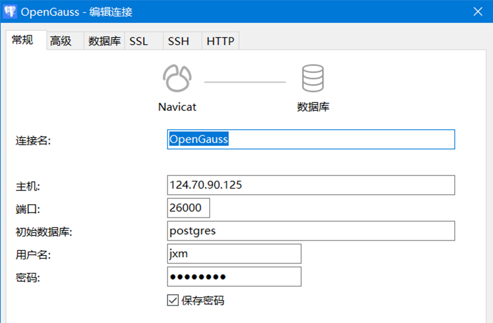This screenshot has height=323, width=493.
Task: Open the 数据库 tab
Action: click(x=105, y=41)
